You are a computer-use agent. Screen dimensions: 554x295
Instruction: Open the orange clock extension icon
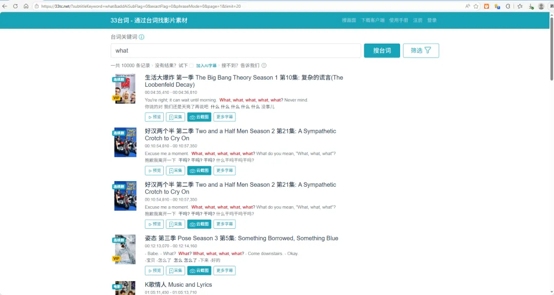(x=486, y=6)
